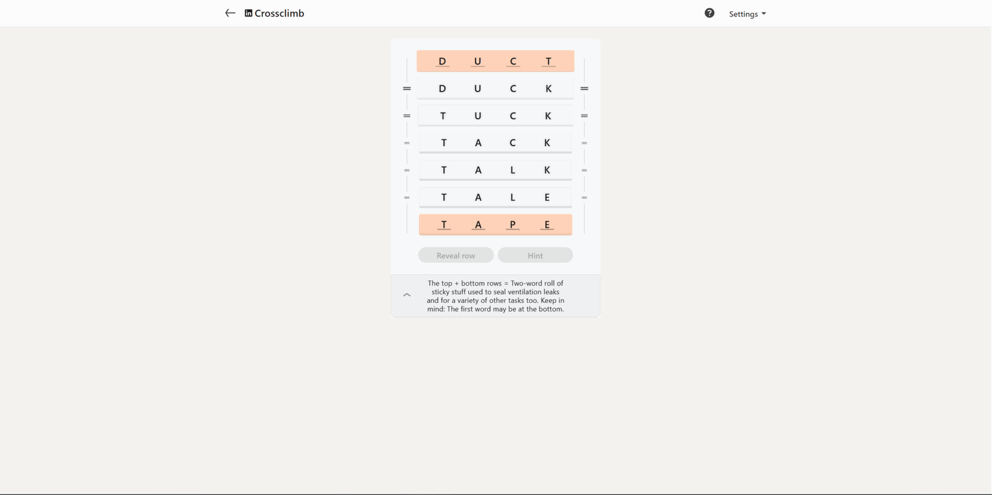
Task: Click the letter K in DUCK row
Action: pyautogui.click(x=548, y=89)
